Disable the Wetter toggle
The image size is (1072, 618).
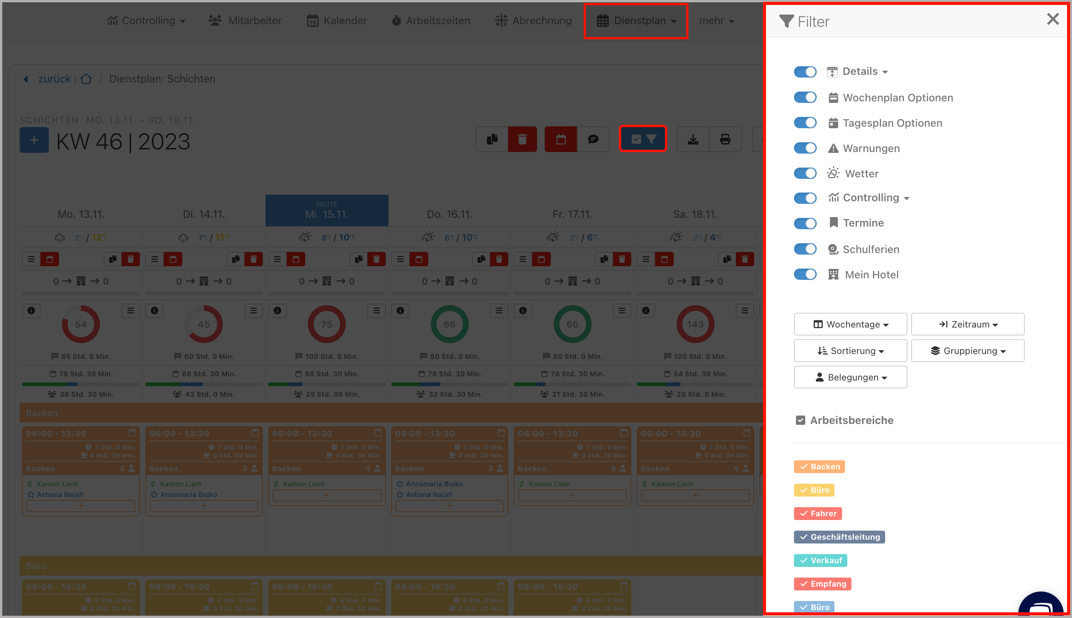(x=805, y=173)
